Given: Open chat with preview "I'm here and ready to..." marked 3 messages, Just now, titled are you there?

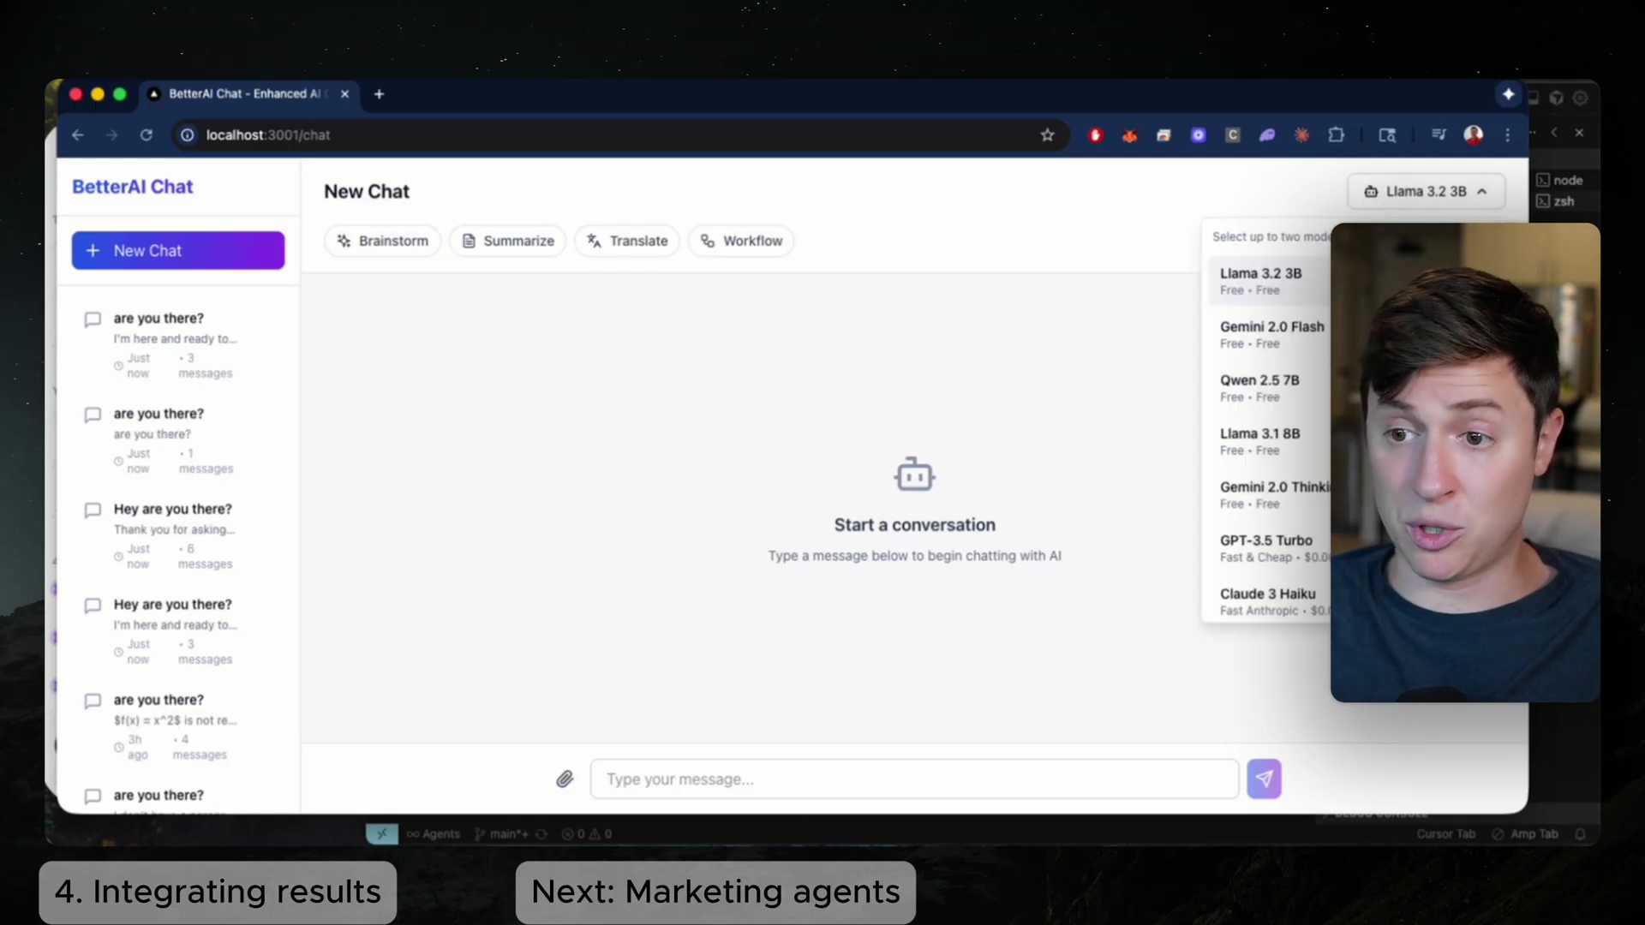Looking at the screenshot, I should pyautogui.click(x=178, y=344).
